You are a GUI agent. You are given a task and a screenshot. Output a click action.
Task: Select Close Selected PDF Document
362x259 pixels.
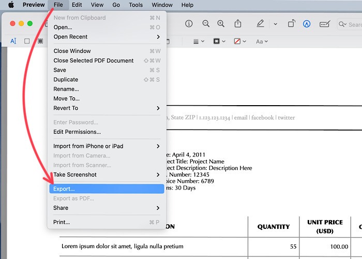[x=107, y=61]
